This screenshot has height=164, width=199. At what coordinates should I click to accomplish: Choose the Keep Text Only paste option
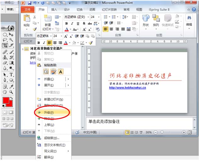(60, 71)
